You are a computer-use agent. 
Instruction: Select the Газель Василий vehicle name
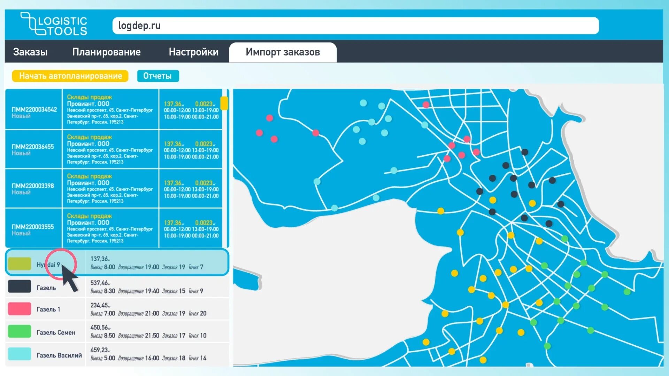click(59, 355)
